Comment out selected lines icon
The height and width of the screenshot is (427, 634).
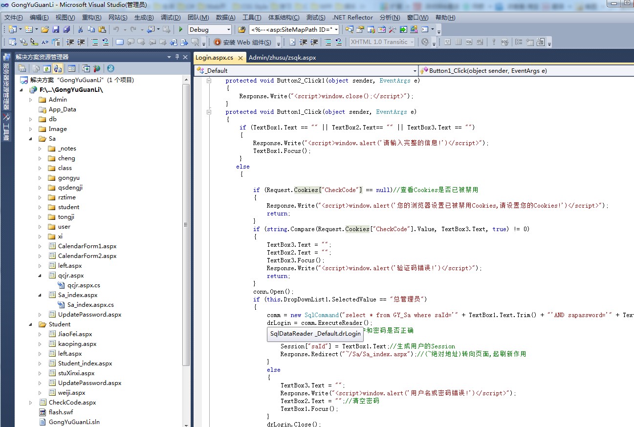(95, 42)
